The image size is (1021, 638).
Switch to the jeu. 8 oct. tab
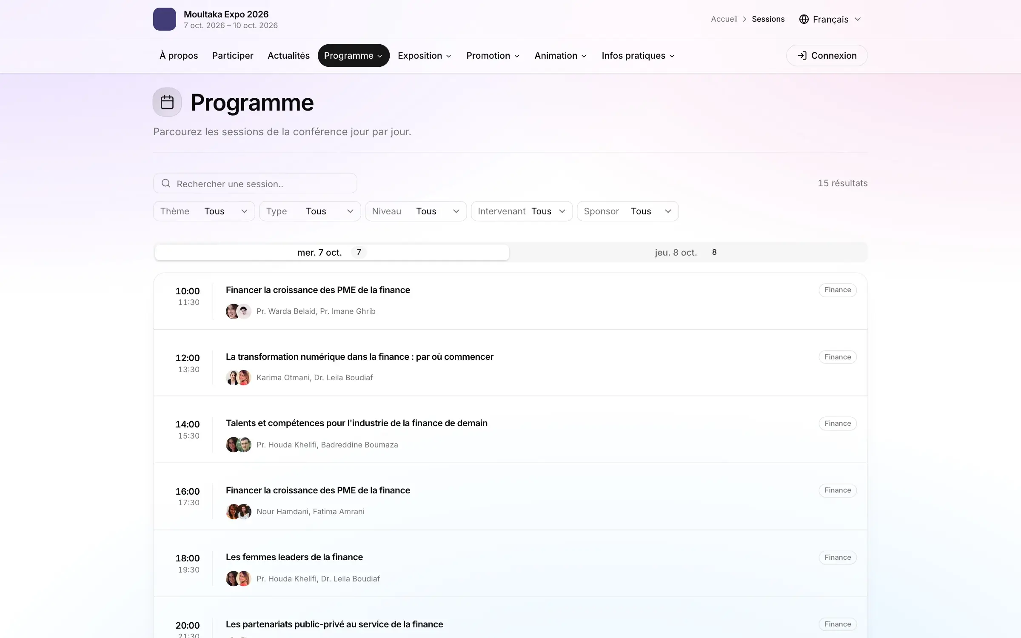pos(688,252)
